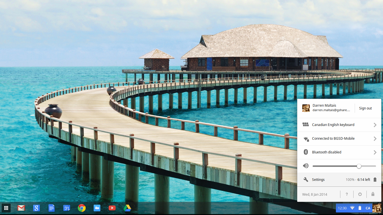Viewport: 383px width, 215px height.
Task: Open the Files app from the shelf
Action: tap(97, 208)
